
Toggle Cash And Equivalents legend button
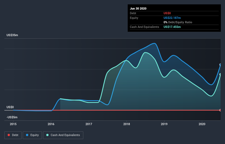click(x=63, y=135)
